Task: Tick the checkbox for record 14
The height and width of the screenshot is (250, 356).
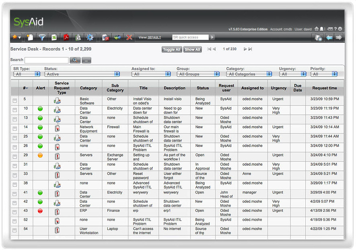Action: 15,129
